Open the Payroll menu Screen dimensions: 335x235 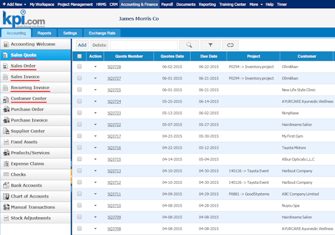coord(167,4)
